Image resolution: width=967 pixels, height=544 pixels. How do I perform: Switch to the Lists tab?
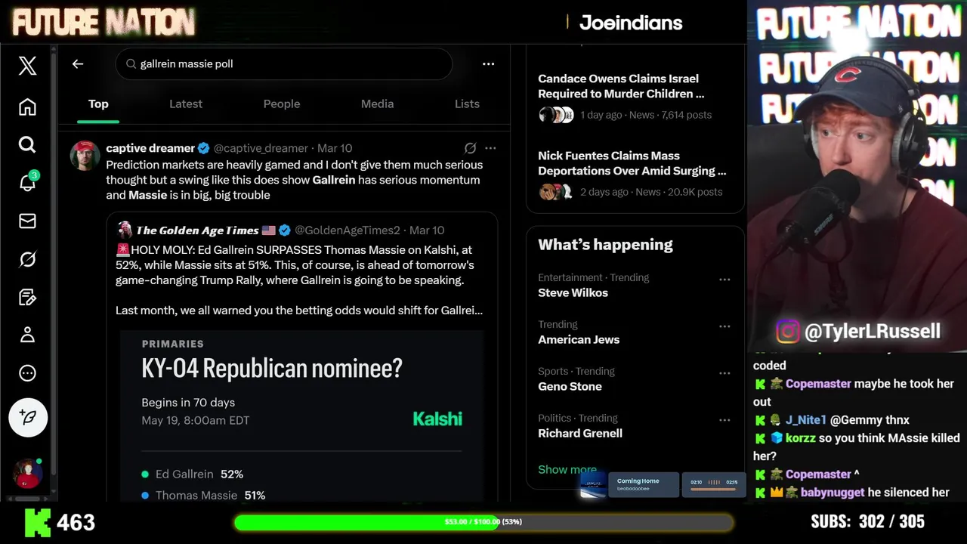[x=467, y=104]
